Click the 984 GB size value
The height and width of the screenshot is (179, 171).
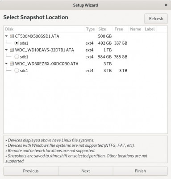tap(105, 57)
